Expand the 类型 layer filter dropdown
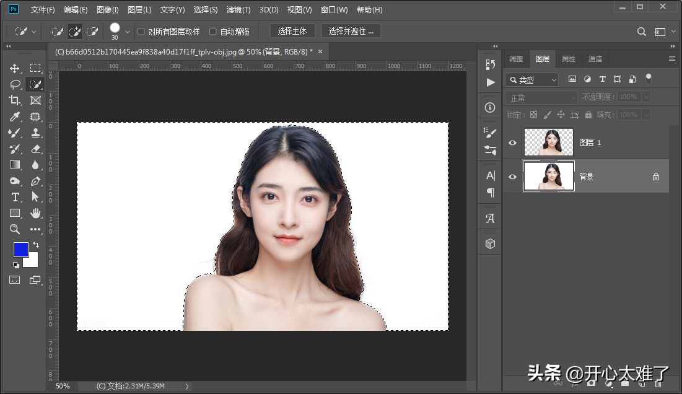Viewport: 682px width, 394px height. (x=532, y=79)
